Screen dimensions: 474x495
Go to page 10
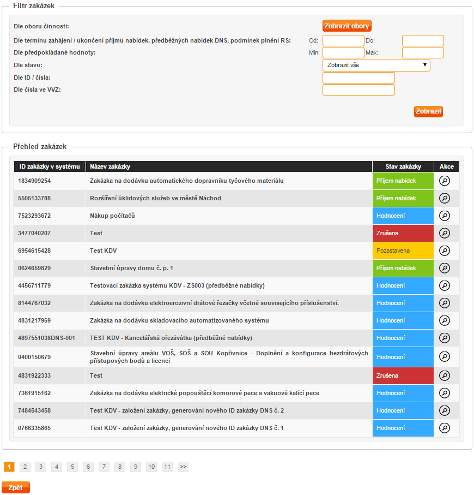pyautogui.click(x=151, y=467)
